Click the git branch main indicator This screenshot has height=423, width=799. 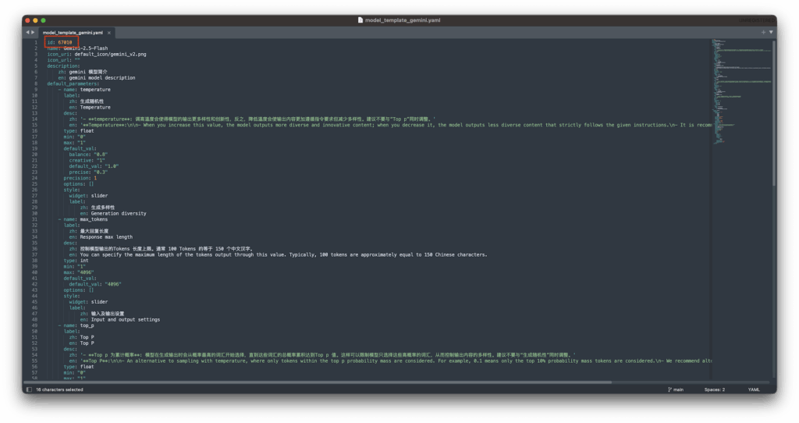click(676, 389)
